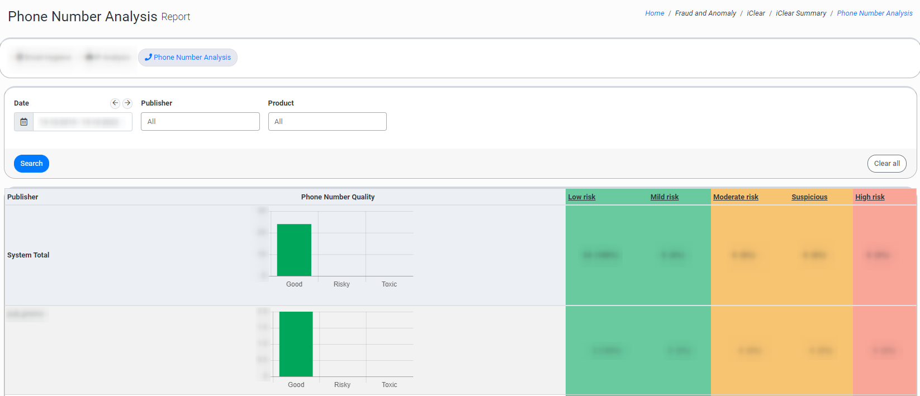Open the High risk column header
This screenshot has width=920, height=396.
tap(870, 197)
